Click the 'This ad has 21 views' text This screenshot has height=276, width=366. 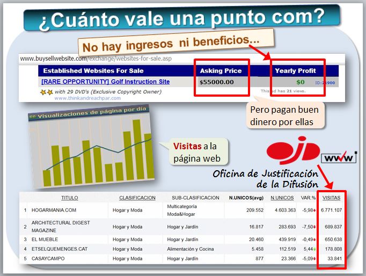(283, 91)
